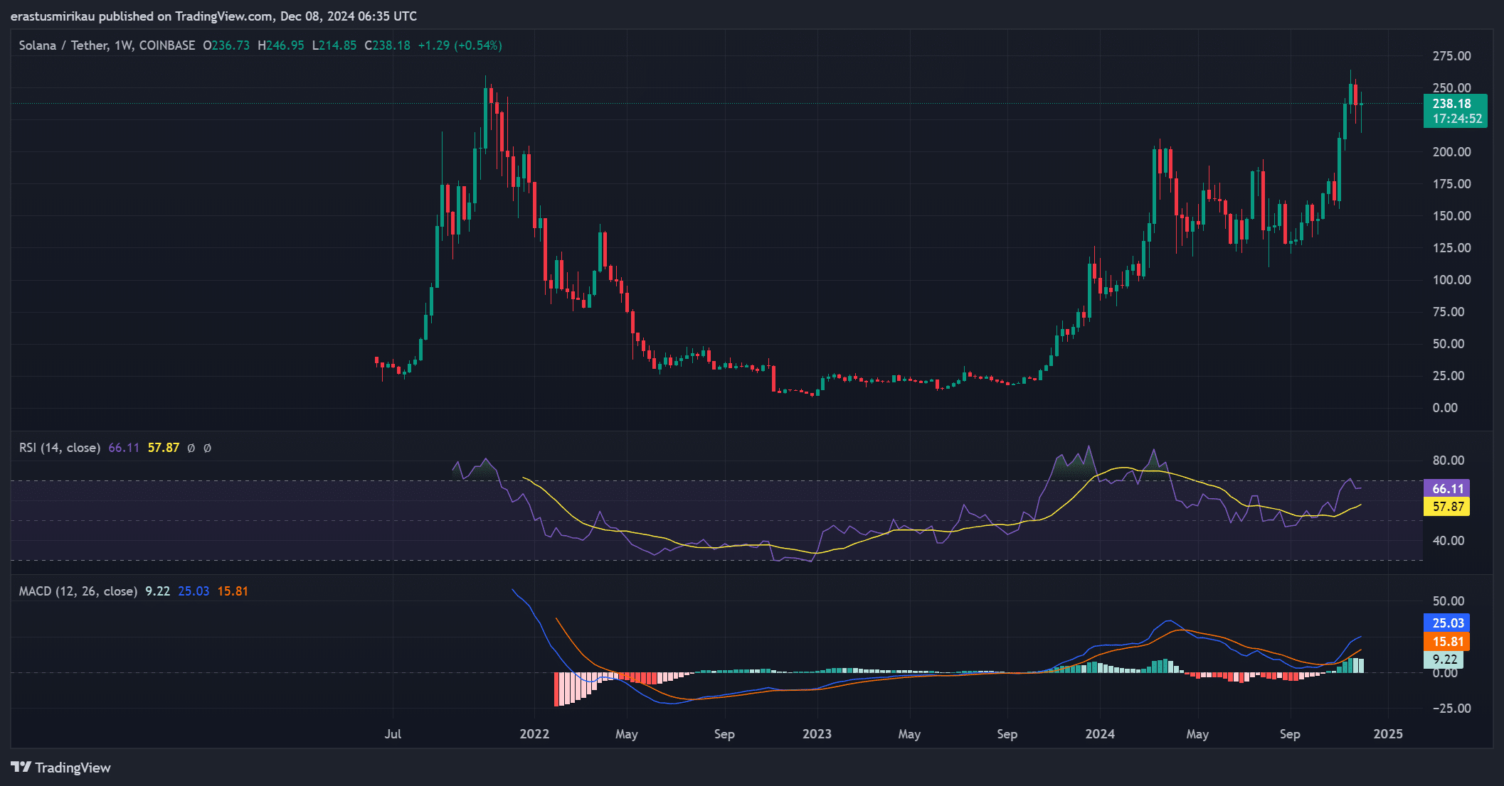The height and width of the screenshot is (786, 1504).
Task: Click the yellow RSI MA value 57.87 in legend
Action: [164, 448]
